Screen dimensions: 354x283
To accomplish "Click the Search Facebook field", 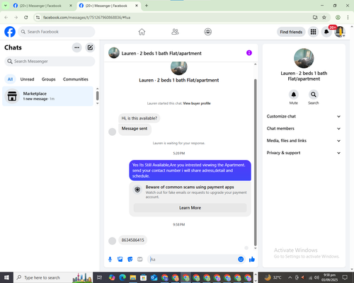I will coord(57,32).
